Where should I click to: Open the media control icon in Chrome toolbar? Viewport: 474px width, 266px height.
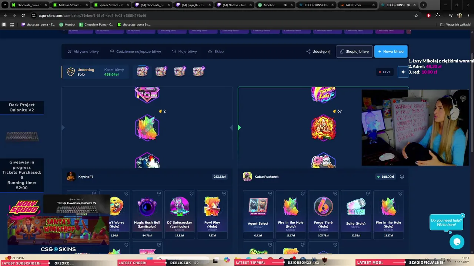(450, 16)
